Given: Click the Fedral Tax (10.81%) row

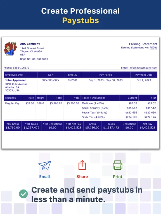Looking at the screenshot, I should [x=94, y=113].
